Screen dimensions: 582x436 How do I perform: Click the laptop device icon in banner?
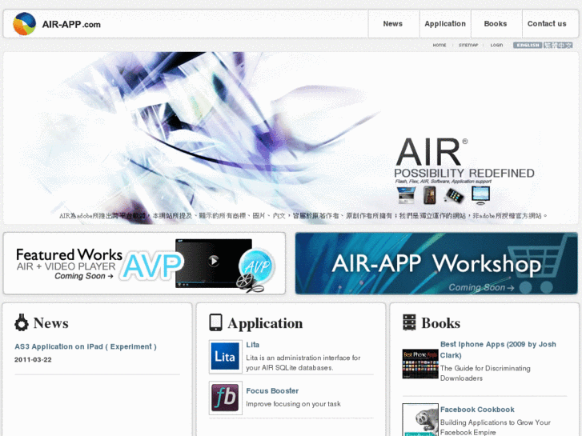click(406, 195)
